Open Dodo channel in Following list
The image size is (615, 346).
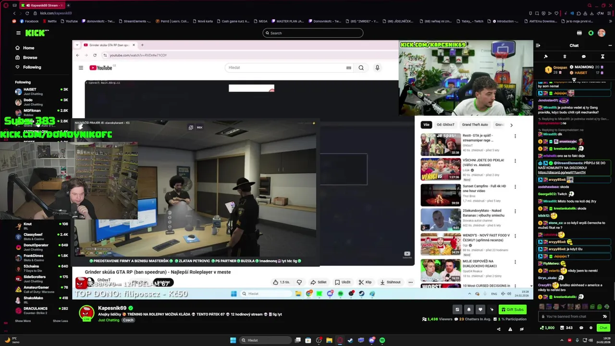[x=41, y=102]
